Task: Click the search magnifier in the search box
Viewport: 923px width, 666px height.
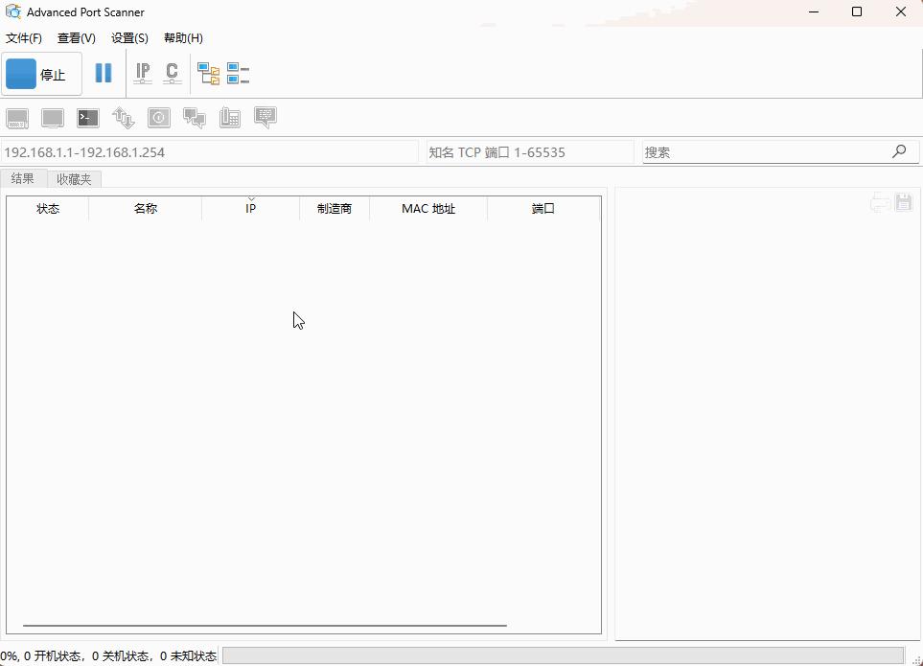Action: click(x=899, y=151)
